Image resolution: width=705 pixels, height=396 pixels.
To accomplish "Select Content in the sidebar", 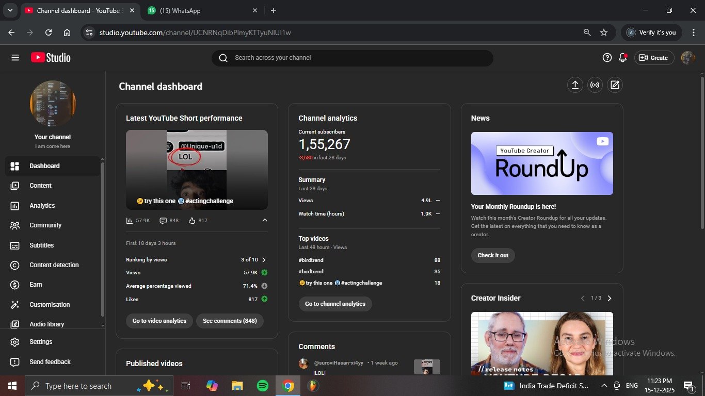I will 40,186.
